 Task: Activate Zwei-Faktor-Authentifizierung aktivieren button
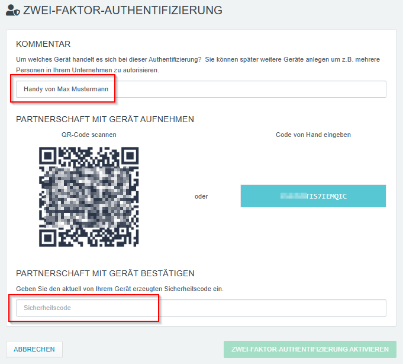[310, 349]
